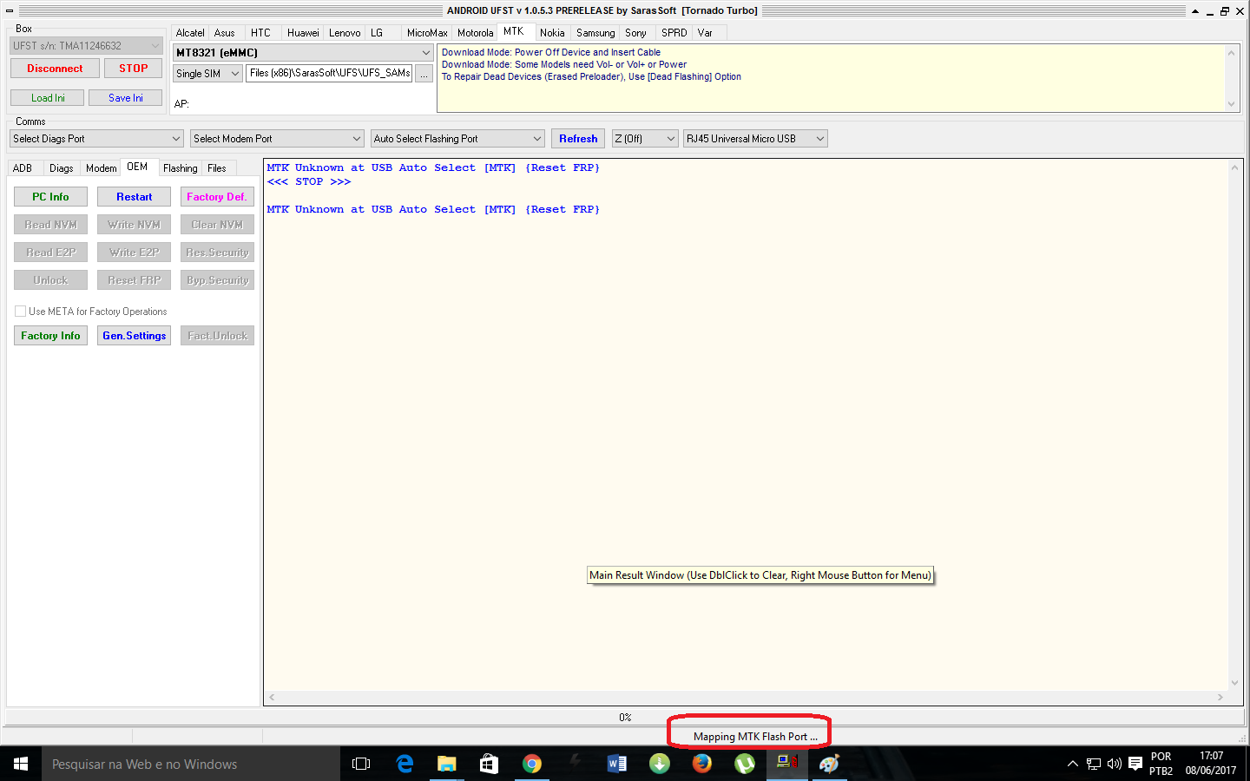This screenshot has width=1250, height=781.
Task: Click the Windows search box
Action: coord(191,764)
